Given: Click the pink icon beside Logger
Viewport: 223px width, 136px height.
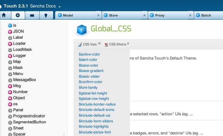Looking at the screenshot, I should click(x=10, y=56).
